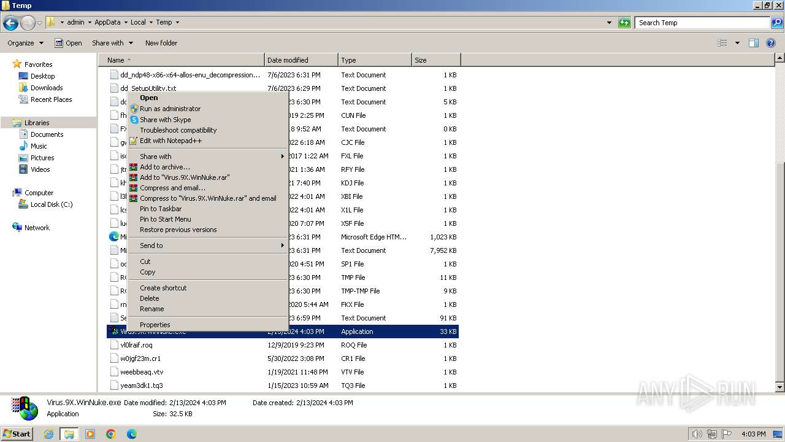The width and height of the screenshot is (785, 442).
Task: Open the Videos library
Action: pyautogui.click(x=40, y=169)
